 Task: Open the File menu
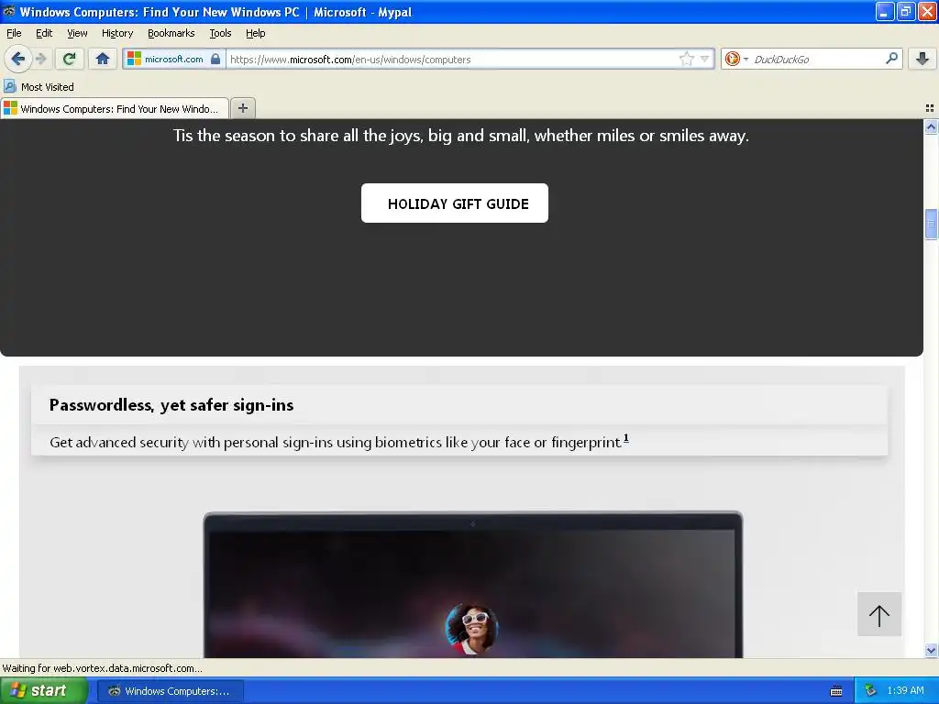(x=14, y=33)
